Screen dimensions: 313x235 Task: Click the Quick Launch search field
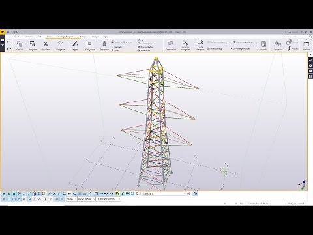[x=297, y=37]
